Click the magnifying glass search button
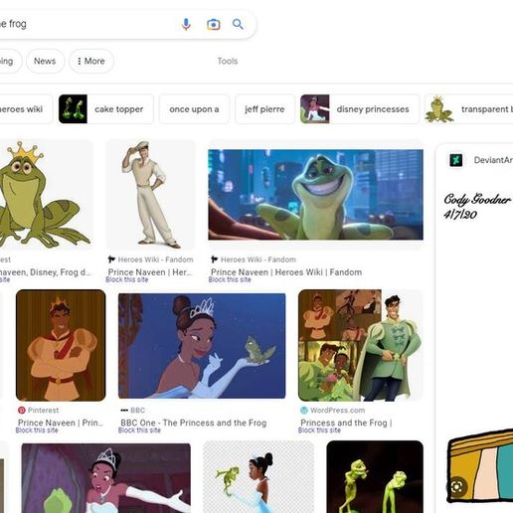Viewport: 513px width, 513px height. pyautogui.click(x=238, y=24)
